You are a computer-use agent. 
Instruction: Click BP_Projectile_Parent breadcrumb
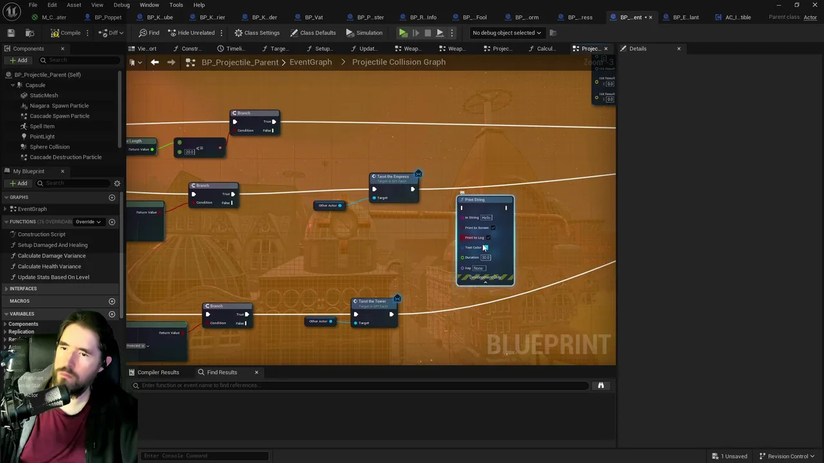[240, 62]
